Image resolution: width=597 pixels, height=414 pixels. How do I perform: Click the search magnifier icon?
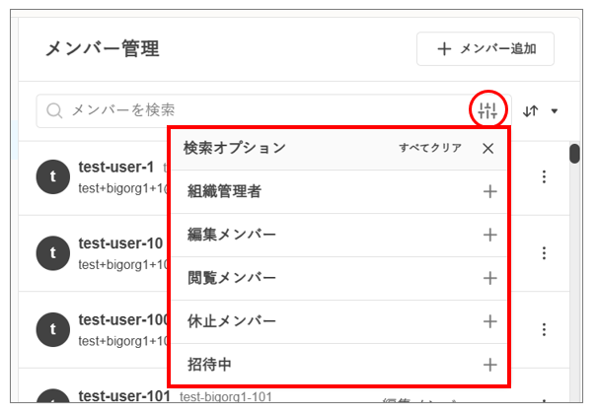pyautogui.click(x=53, y=111)
